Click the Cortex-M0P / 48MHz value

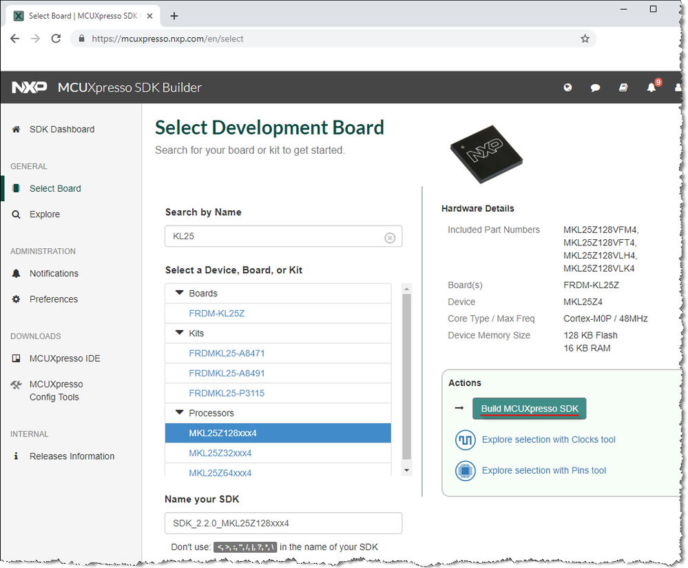pos(605,318)
